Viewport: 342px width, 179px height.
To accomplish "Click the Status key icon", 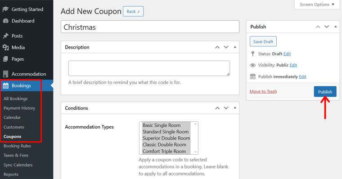I will [252, 54].
